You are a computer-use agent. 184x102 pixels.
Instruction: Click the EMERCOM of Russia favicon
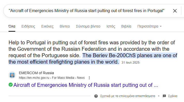click(x=12, y=75)
